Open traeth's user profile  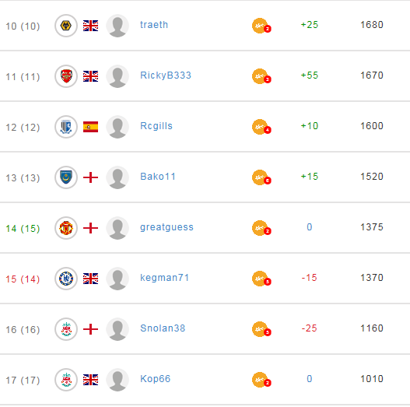point(154,25)
